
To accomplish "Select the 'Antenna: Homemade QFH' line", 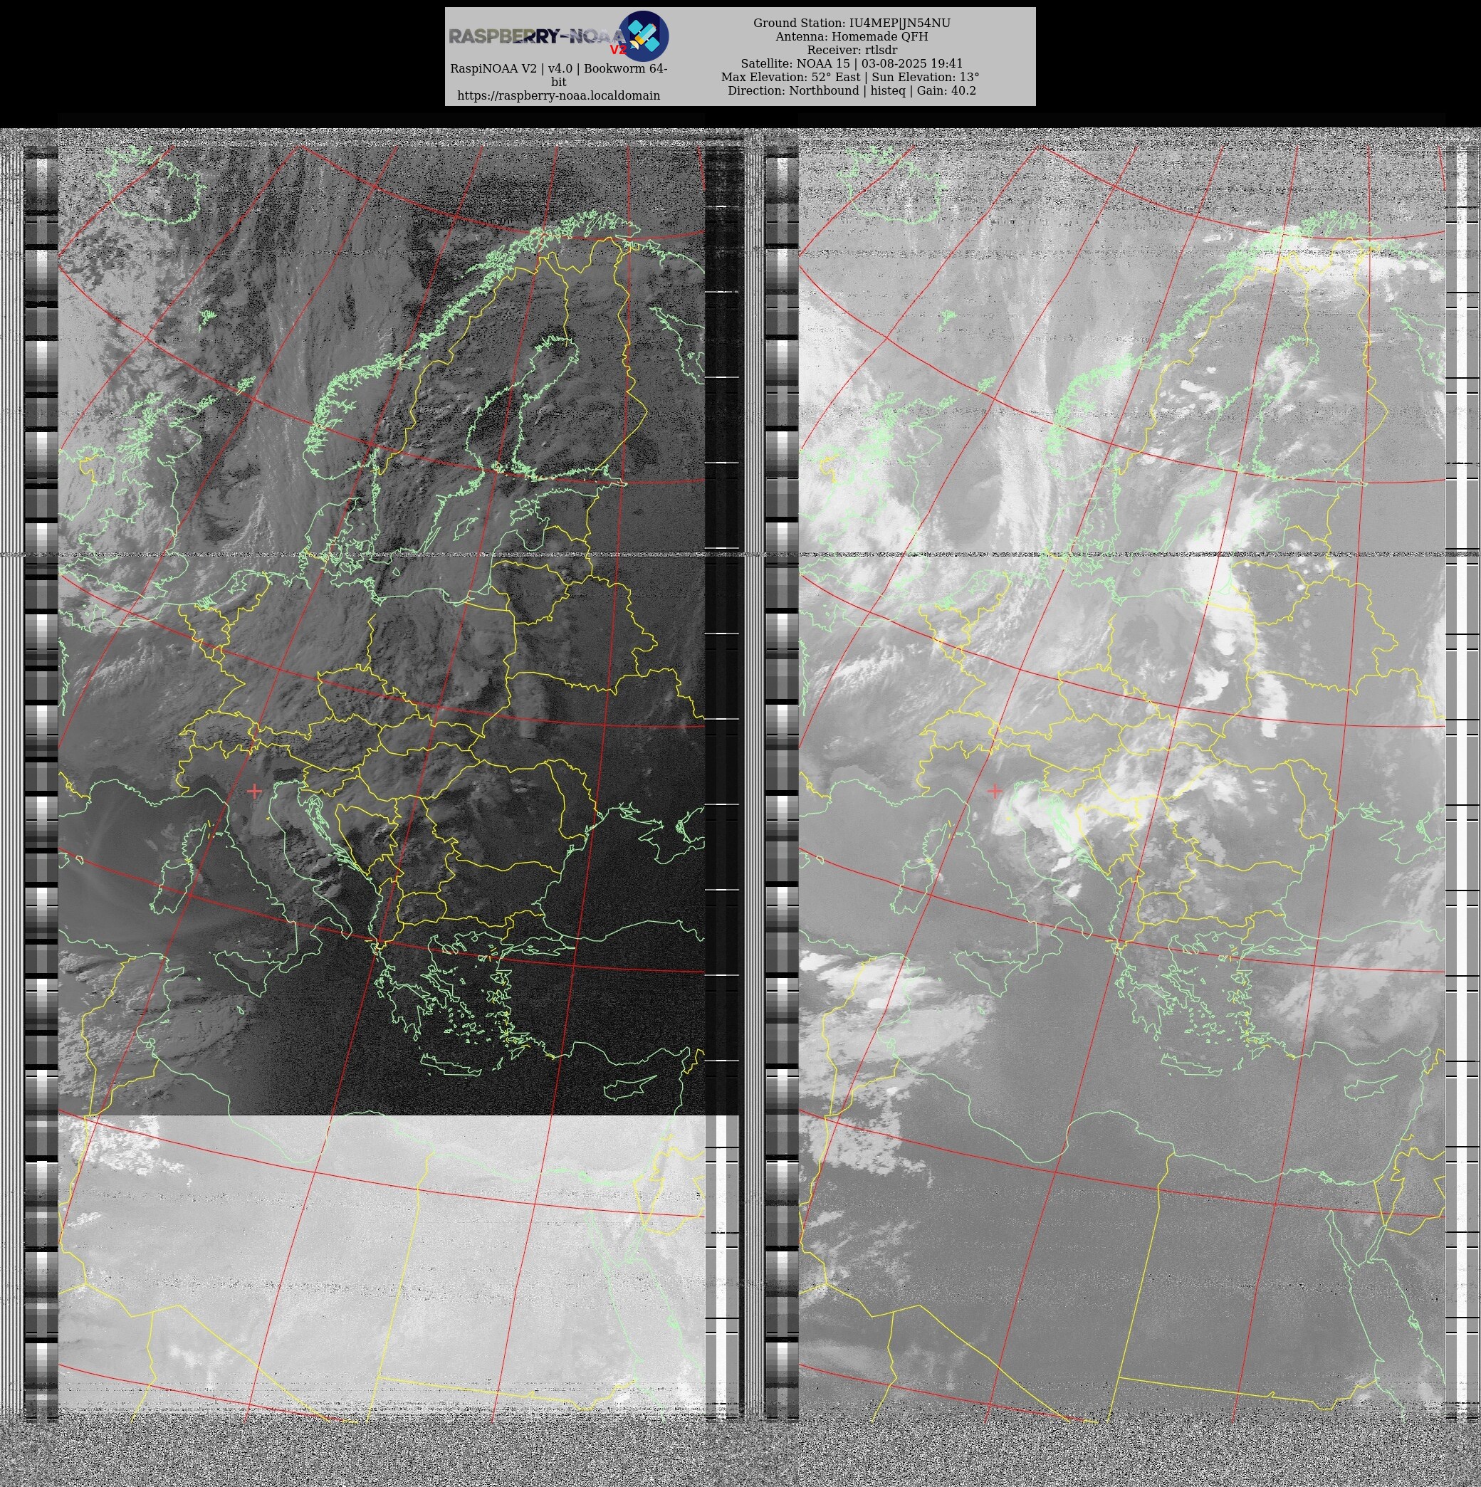I will point(852,36).
